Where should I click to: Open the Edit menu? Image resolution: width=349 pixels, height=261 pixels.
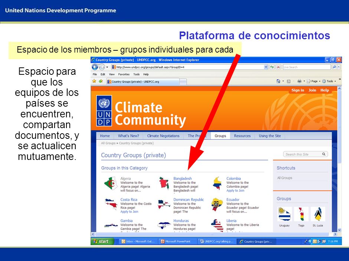pos(103,74)
